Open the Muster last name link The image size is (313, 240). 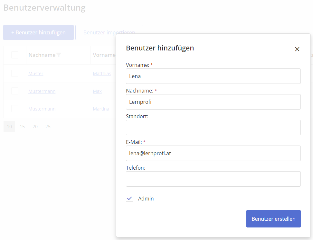[x=36, y=74]
